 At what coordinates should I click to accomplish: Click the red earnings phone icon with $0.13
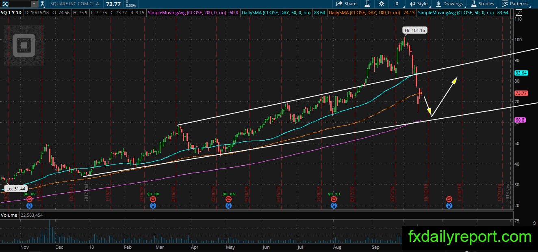pos(333,199)
